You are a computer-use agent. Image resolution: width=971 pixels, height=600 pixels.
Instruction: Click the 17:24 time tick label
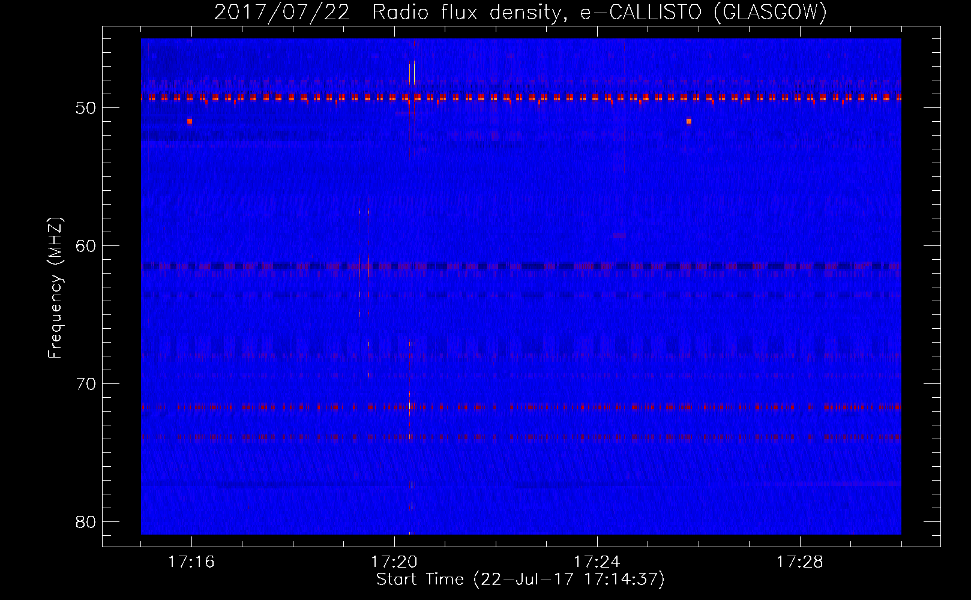point(597,562)
